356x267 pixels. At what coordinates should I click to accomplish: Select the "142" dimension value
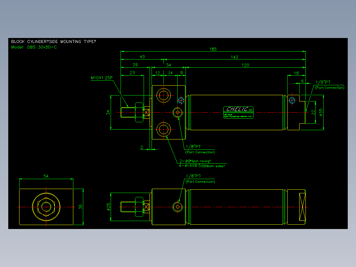[234, 57]
